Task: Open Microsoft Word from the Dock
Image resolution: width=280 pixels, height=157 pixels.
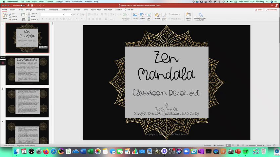Action: [x=83, y=151]
